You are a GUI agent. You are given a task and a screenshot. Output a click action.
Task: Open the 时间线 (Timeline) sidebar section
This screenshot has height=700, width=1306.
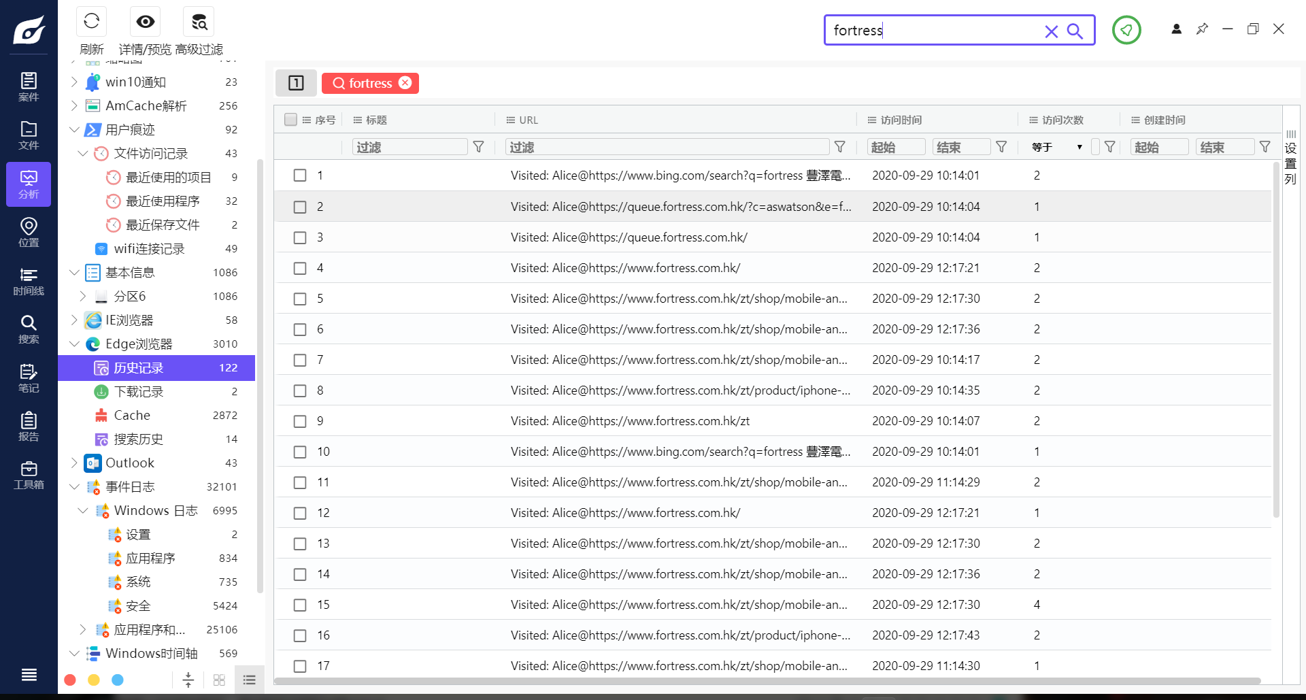(29, 281)
